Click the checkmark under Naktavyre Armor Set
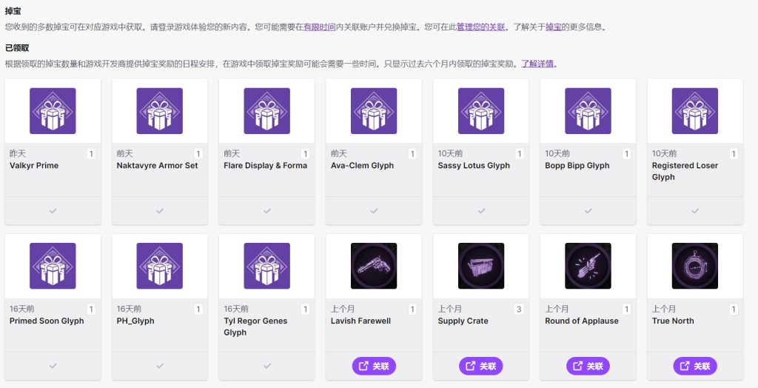The image size is (758, 388). (x=160, y=211)
